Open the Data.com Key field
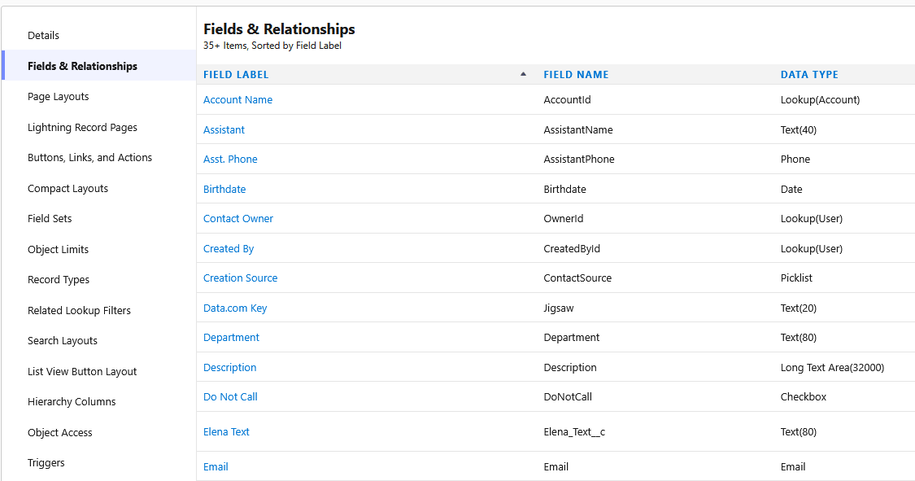915x481 pixels. (x=235, y=308)
